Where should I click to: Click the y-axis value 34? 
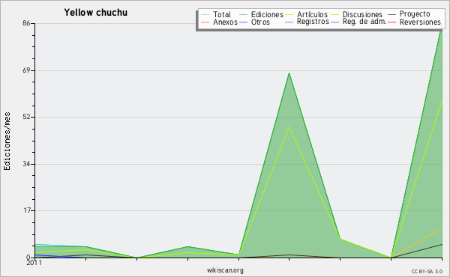tap(26, 164)
